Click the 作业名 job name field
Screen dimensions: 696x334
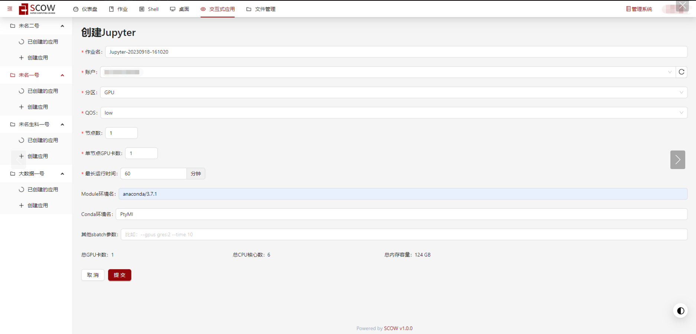click(396, 52)
